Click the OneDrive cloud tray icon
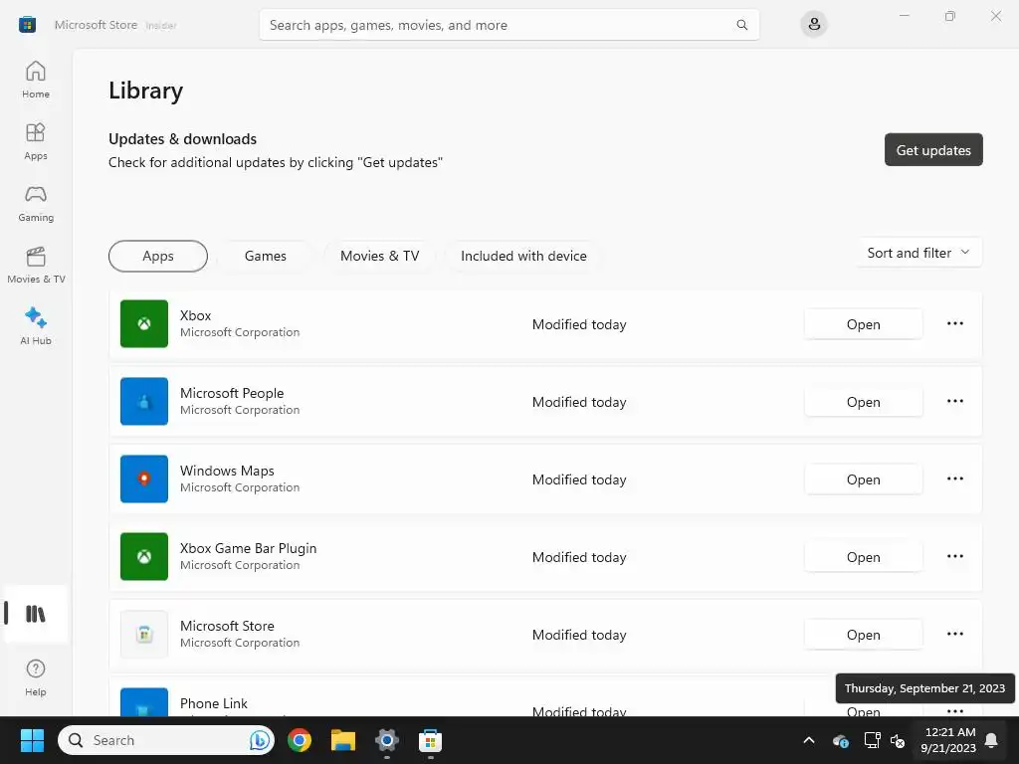This screenshot has width=1019, height=764. [x=840, y=740]
